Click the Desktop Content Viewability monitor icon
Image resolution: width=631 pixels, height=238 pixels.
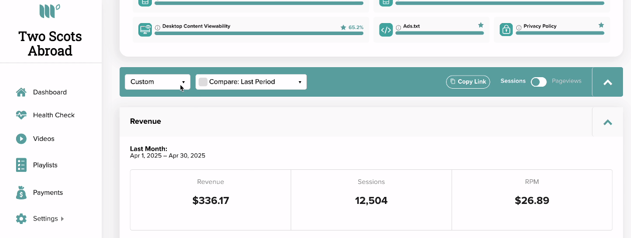coord(145,30)
